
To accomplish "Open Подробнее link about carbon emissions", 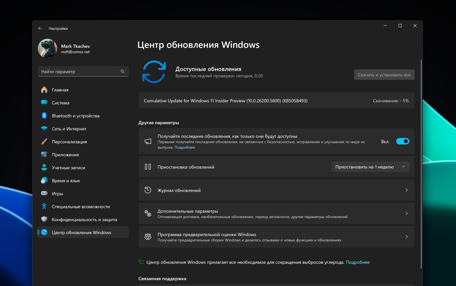I will [358, 262].
